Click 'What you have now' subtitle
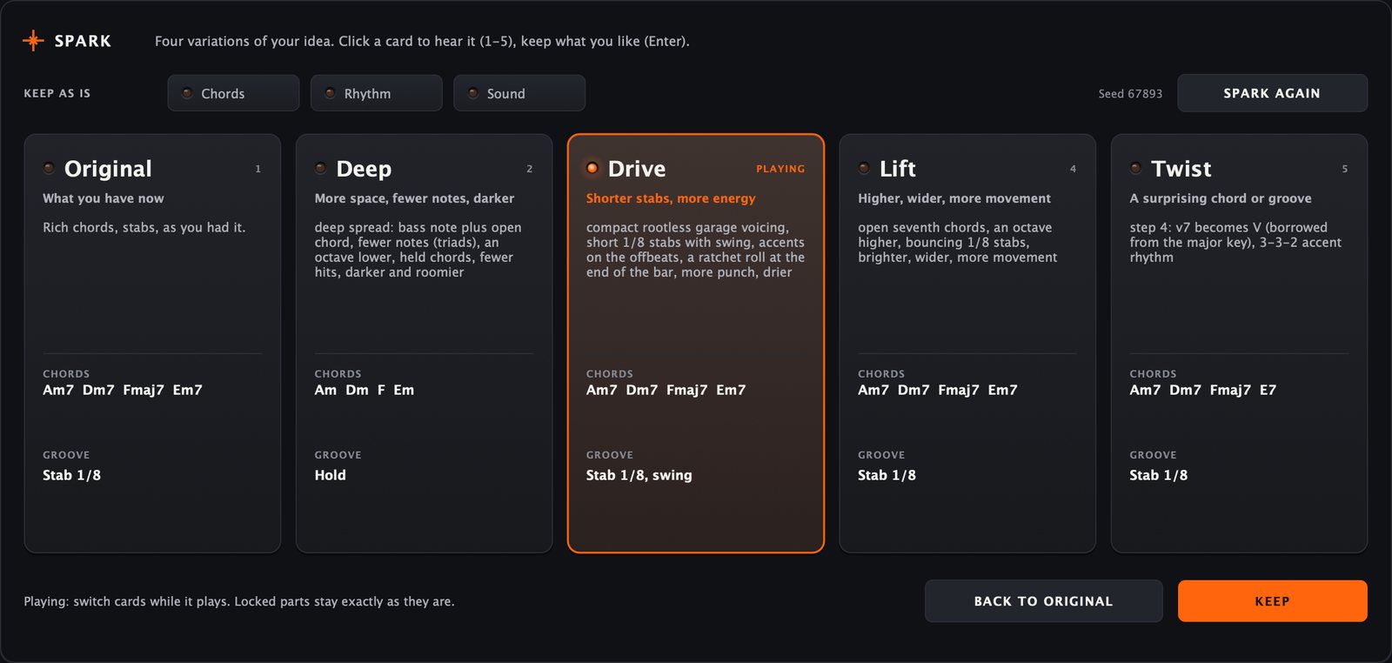This screenshot has height=663, width=1392. 104,198
